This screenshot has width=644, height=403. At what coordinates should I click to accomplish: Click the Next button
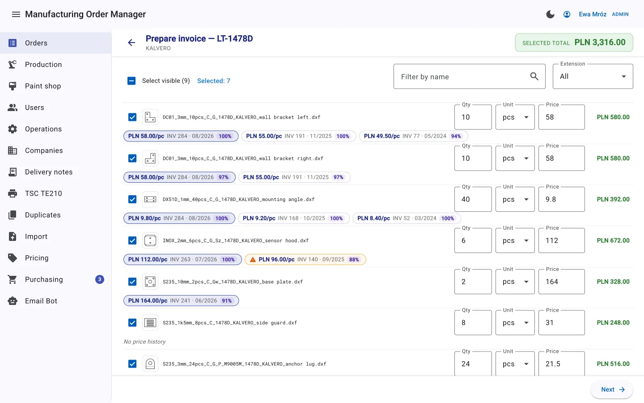tap(612, 390)
